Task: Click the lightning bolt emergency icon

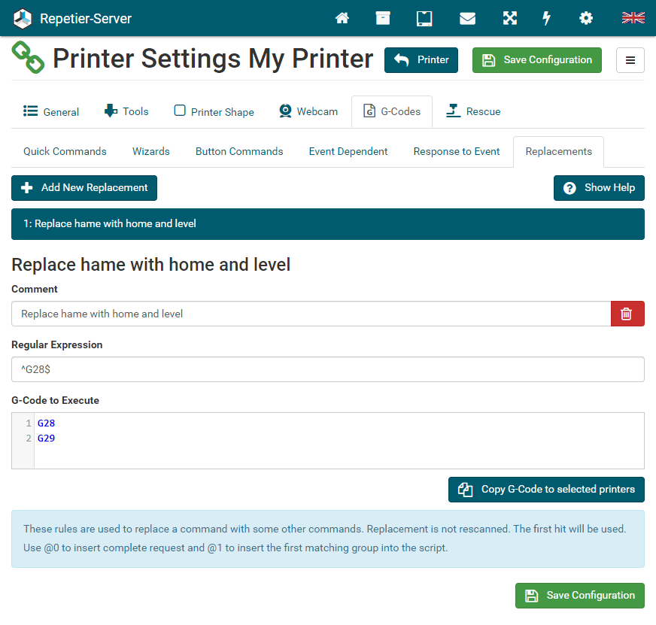Action: 547,18
